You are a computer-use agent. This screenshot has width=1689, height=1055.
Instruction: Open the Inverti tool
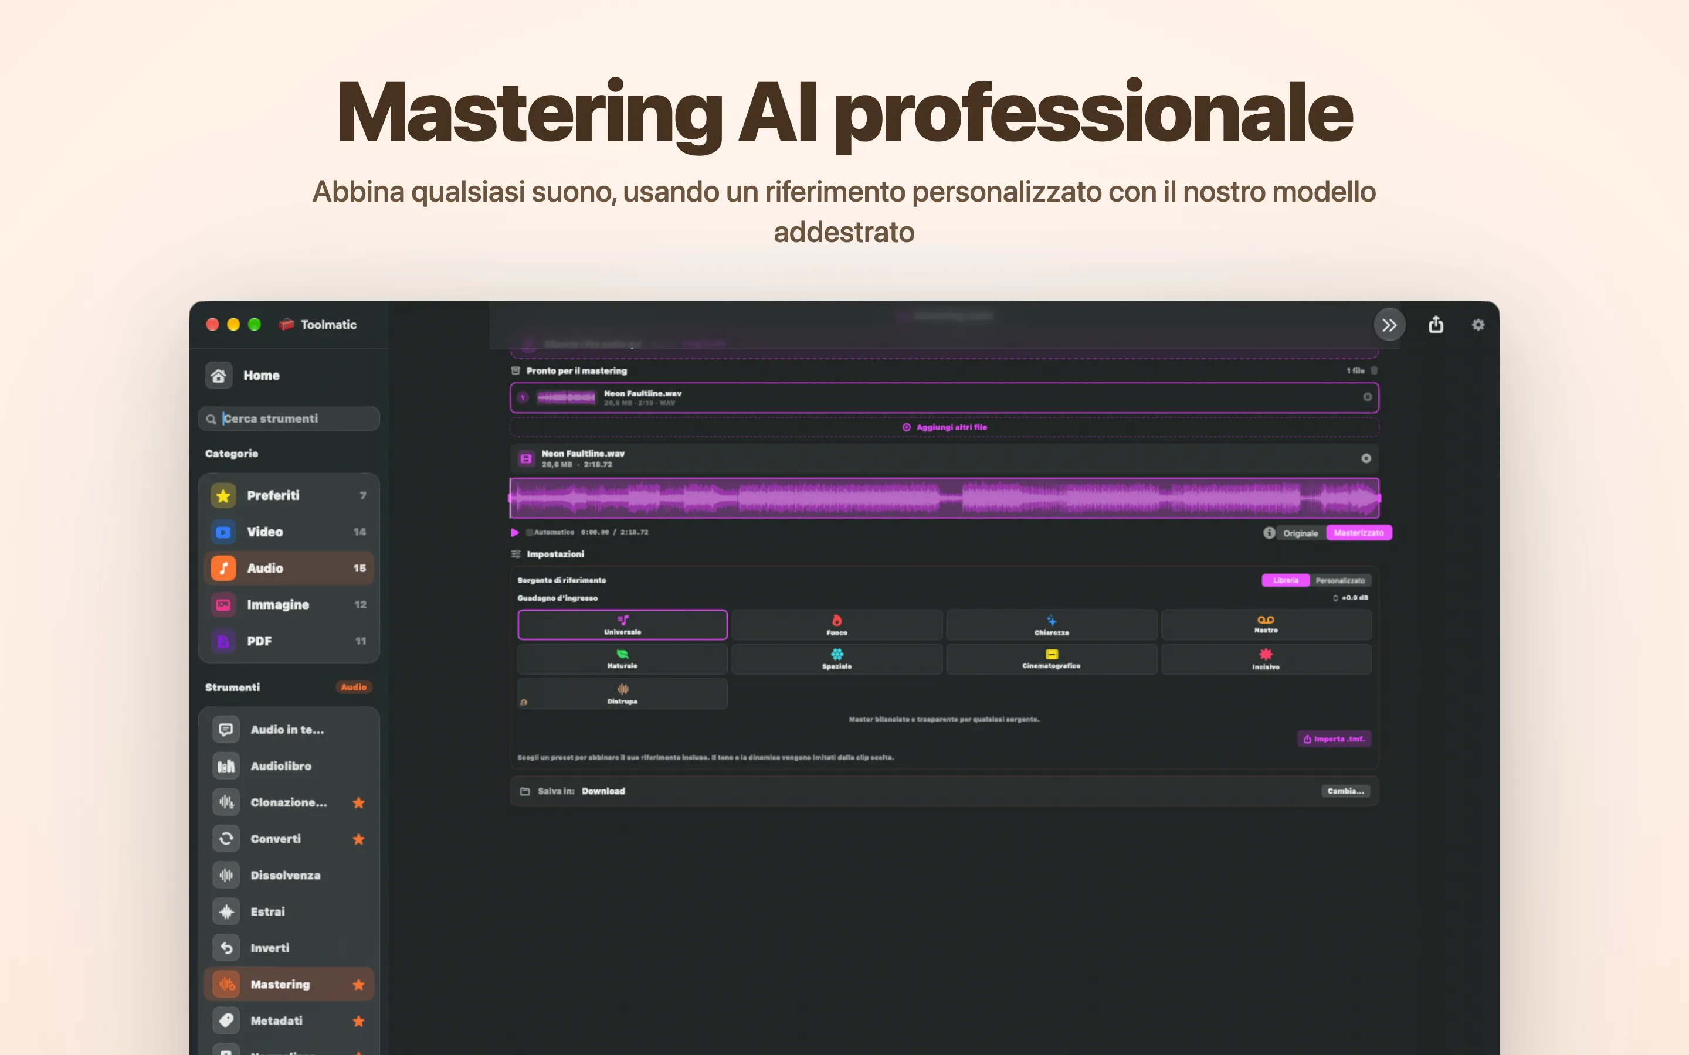point(289,948)
